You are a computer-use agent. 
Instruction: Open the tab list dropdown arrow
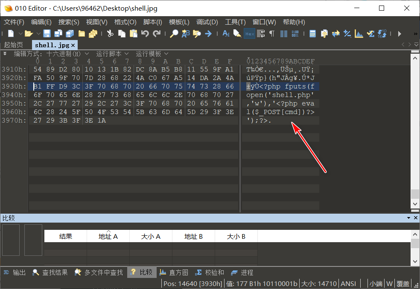pyautogui.click(x=416, y=45)
